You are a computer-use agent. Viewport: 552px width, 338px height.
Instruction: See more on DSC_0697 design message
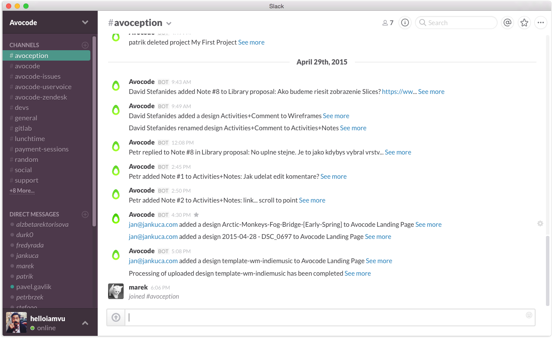pyautogui.click(x=378, y=237)
